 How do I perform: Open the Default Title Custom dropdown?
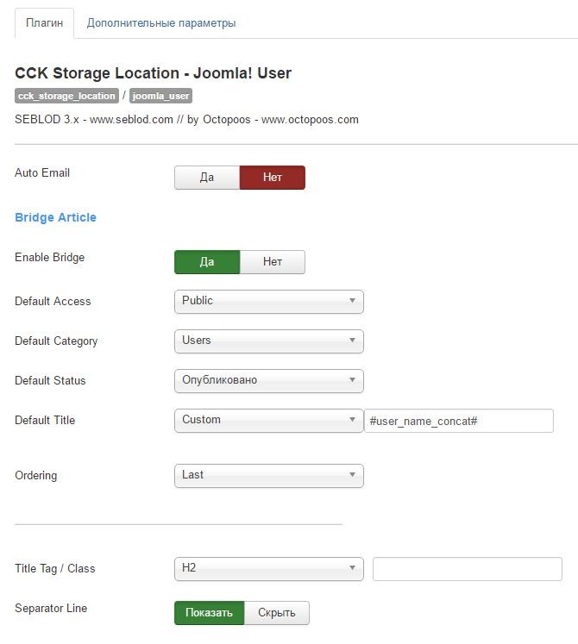coord(269,421)
